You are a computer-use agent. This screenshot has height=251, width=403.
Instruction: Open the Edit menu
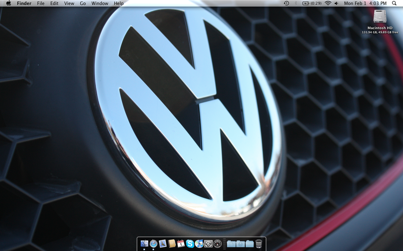pyautogui.click(x=54, y=3)
